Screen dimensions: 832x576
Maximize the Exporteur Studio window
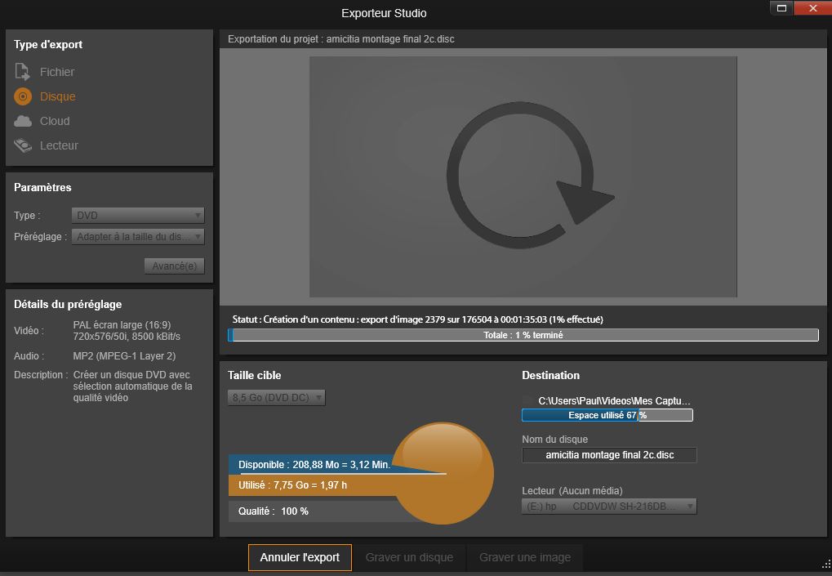[x=781, y=8]
